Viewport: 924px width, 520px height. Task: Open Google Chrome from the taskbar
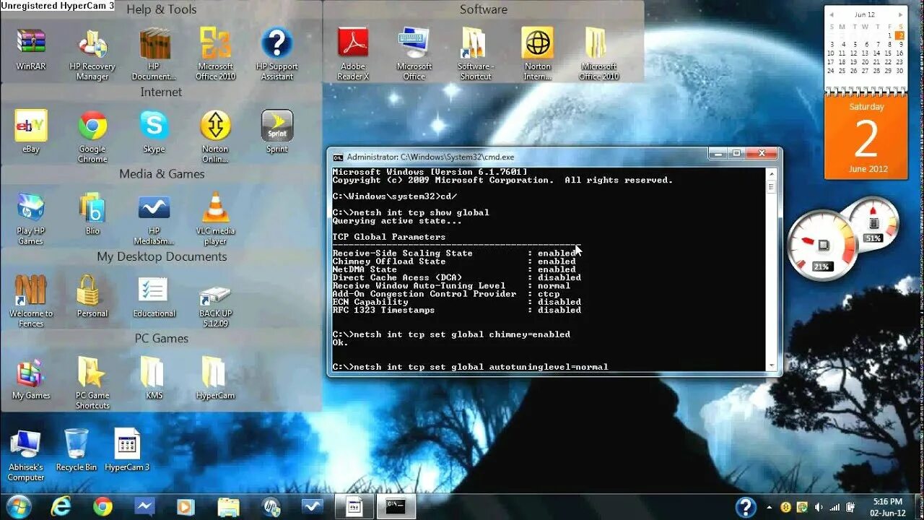click(x=103, y=506)
